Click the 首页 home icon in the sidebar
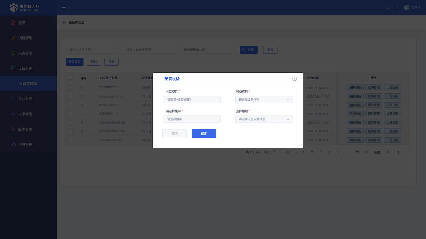 pyautogui.click(x=13, y=23)
